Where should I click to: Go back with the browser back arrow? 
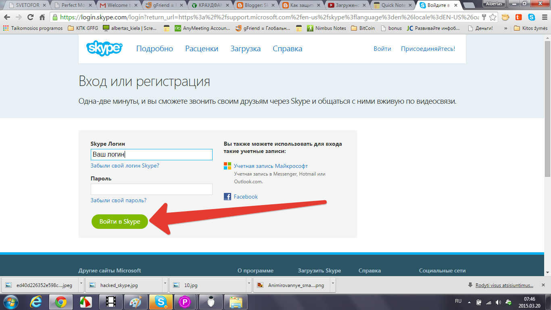pos(7,17)
